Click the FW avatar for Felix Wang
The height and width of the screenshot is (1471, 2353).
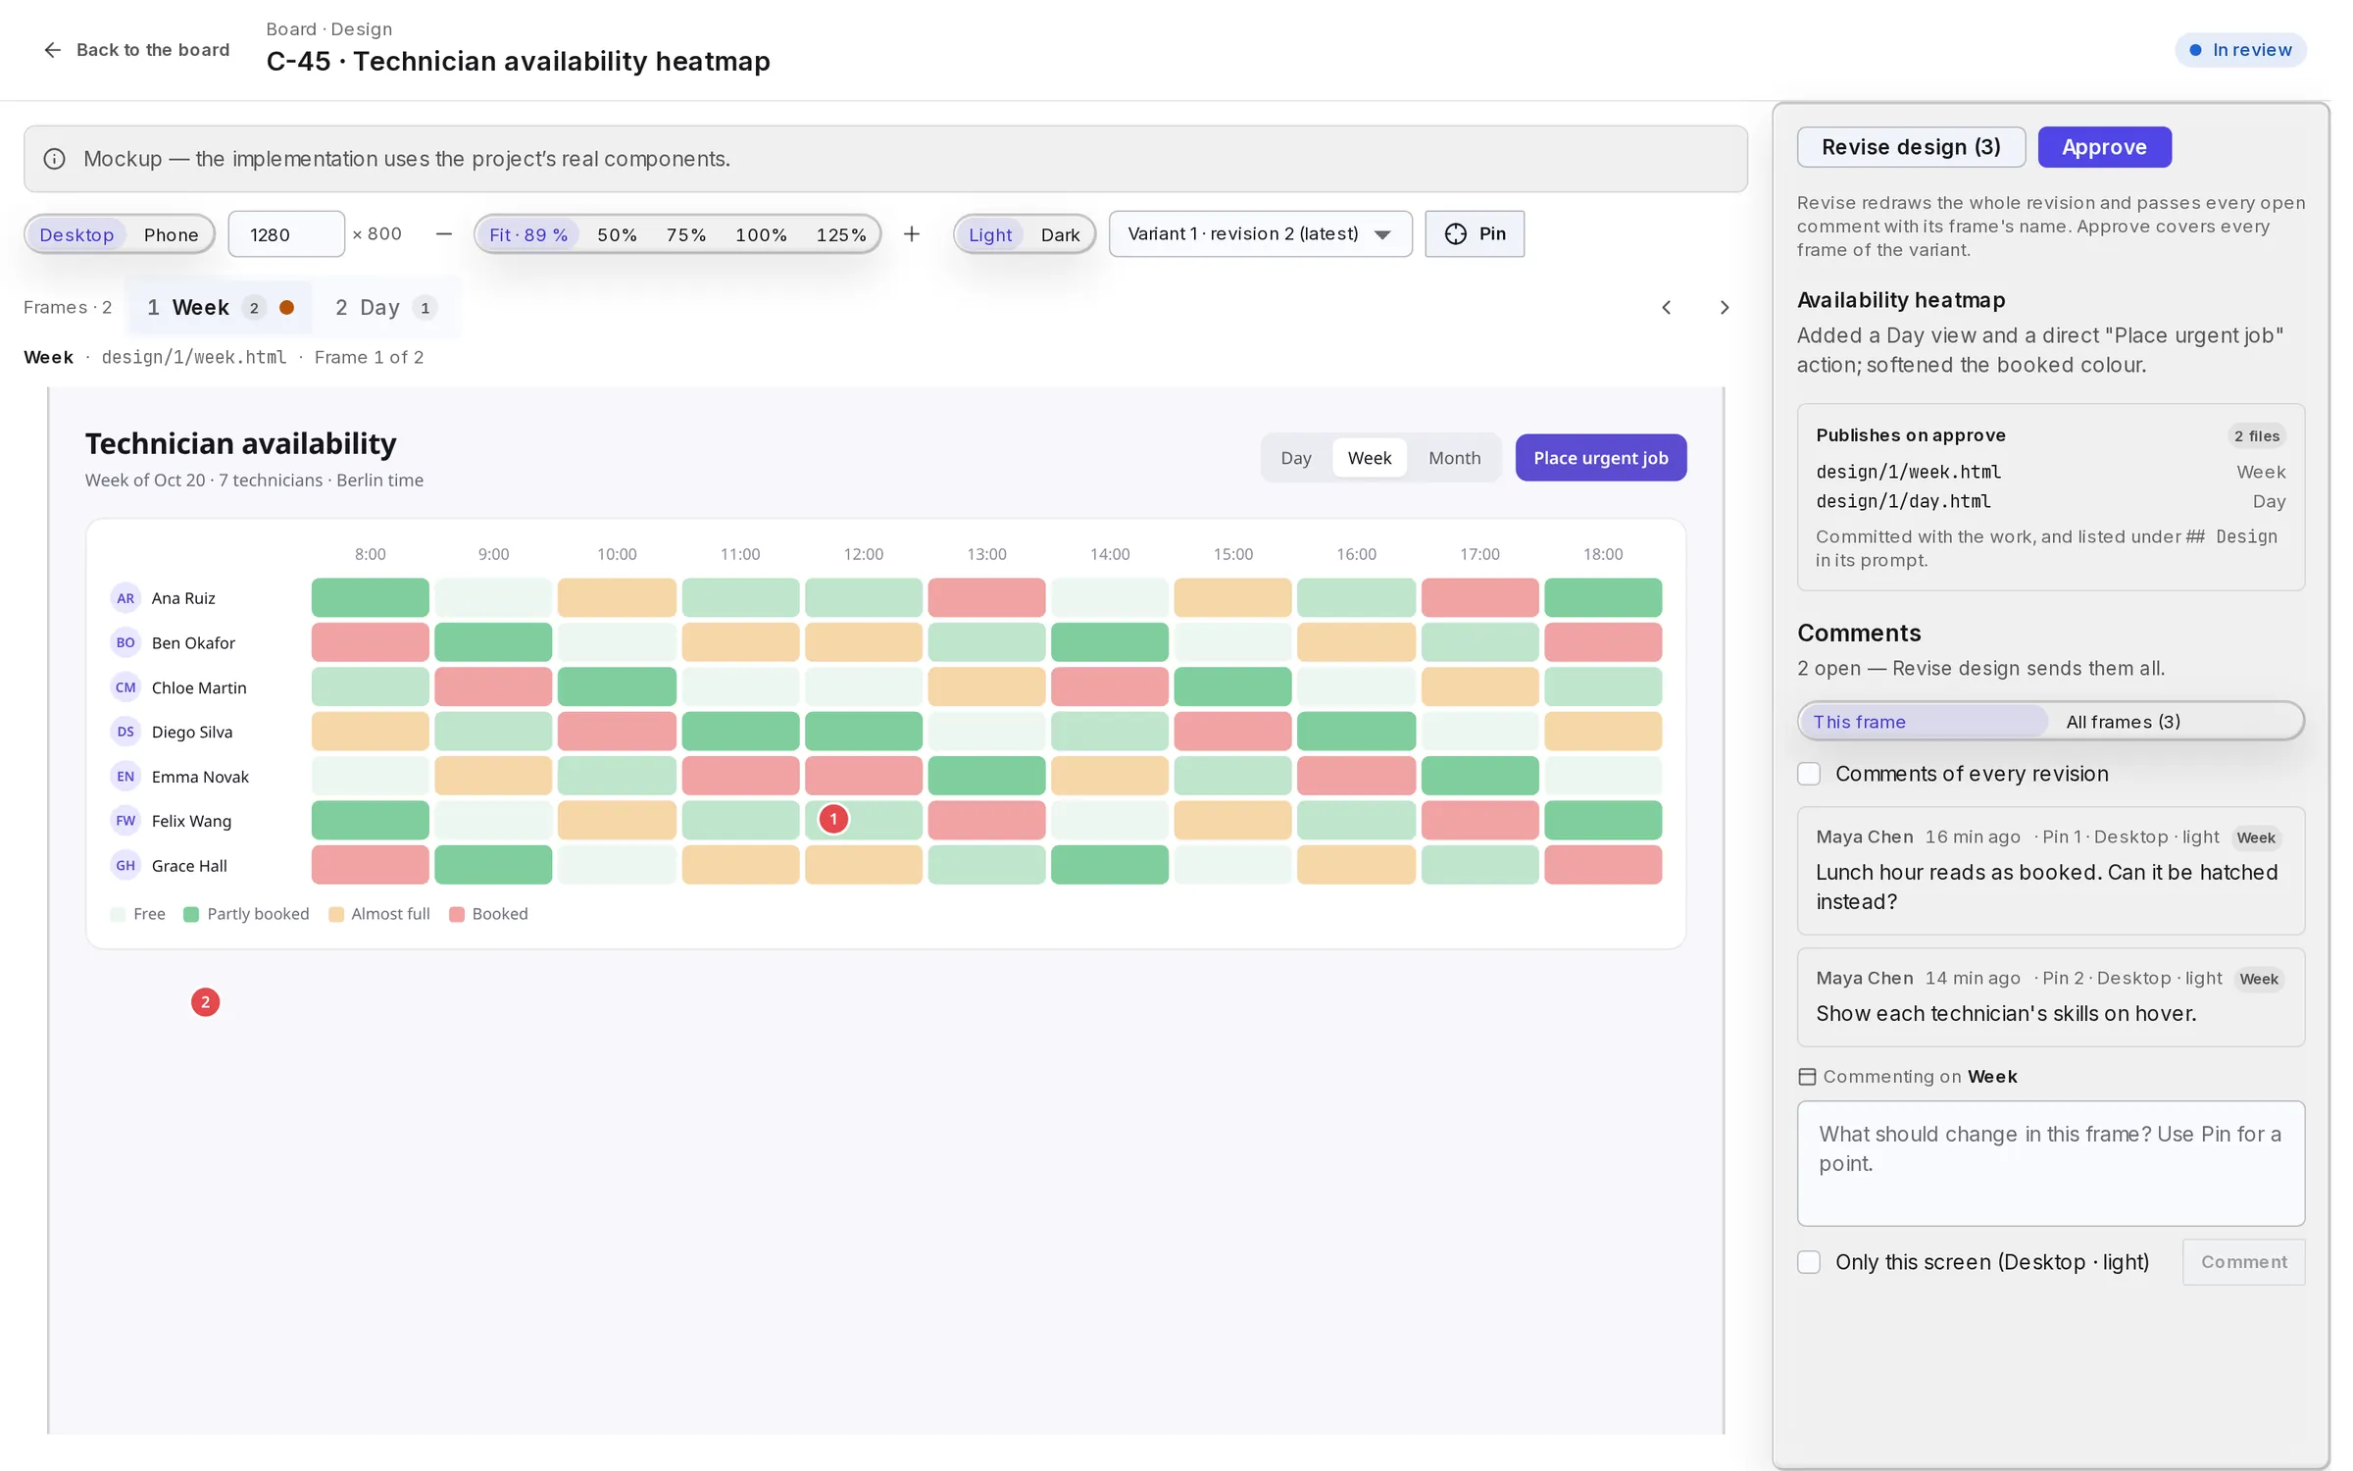point(125,821)
